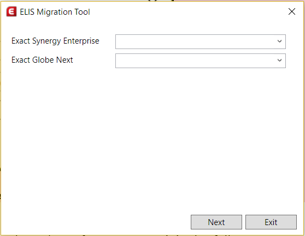
Task: Click the red ELIS app icon
Action: (x=11, y=11)
